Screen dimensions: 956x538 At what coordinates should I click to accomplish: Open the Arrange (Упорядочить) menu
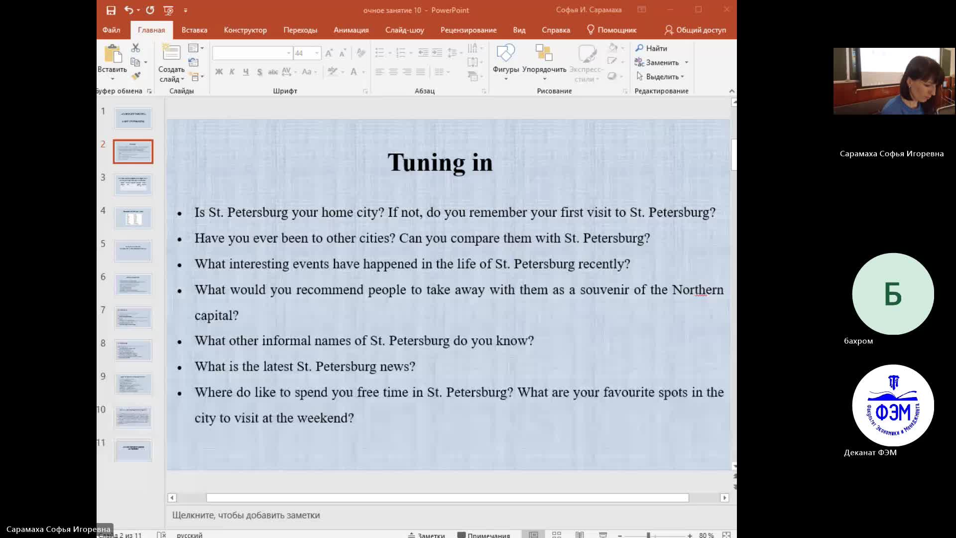point(544,62)
